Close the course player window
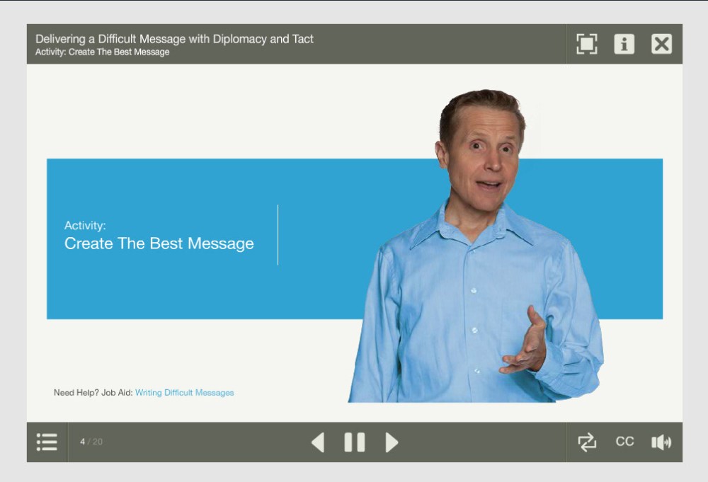The image size is (708, 482). [x=661, y=44]
